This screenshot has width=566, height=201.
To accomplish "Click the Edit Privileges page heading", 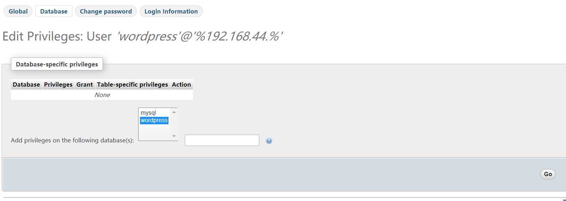I will click(142, 36).
